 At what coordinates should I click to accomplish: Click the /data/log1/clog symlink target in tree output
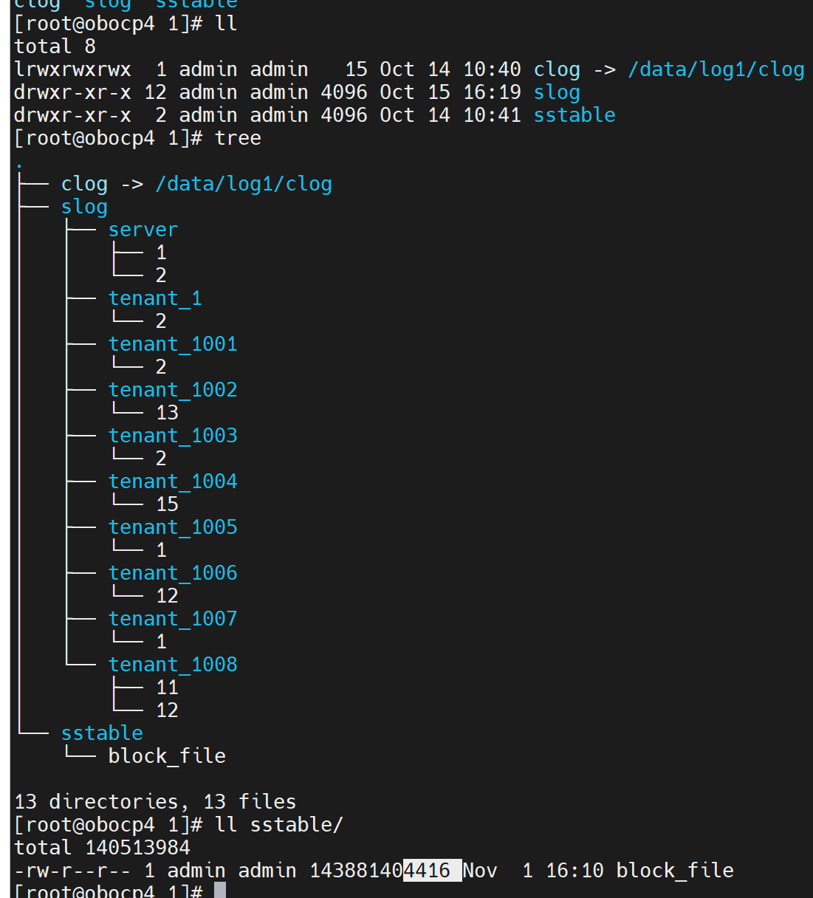click(244, 184)
